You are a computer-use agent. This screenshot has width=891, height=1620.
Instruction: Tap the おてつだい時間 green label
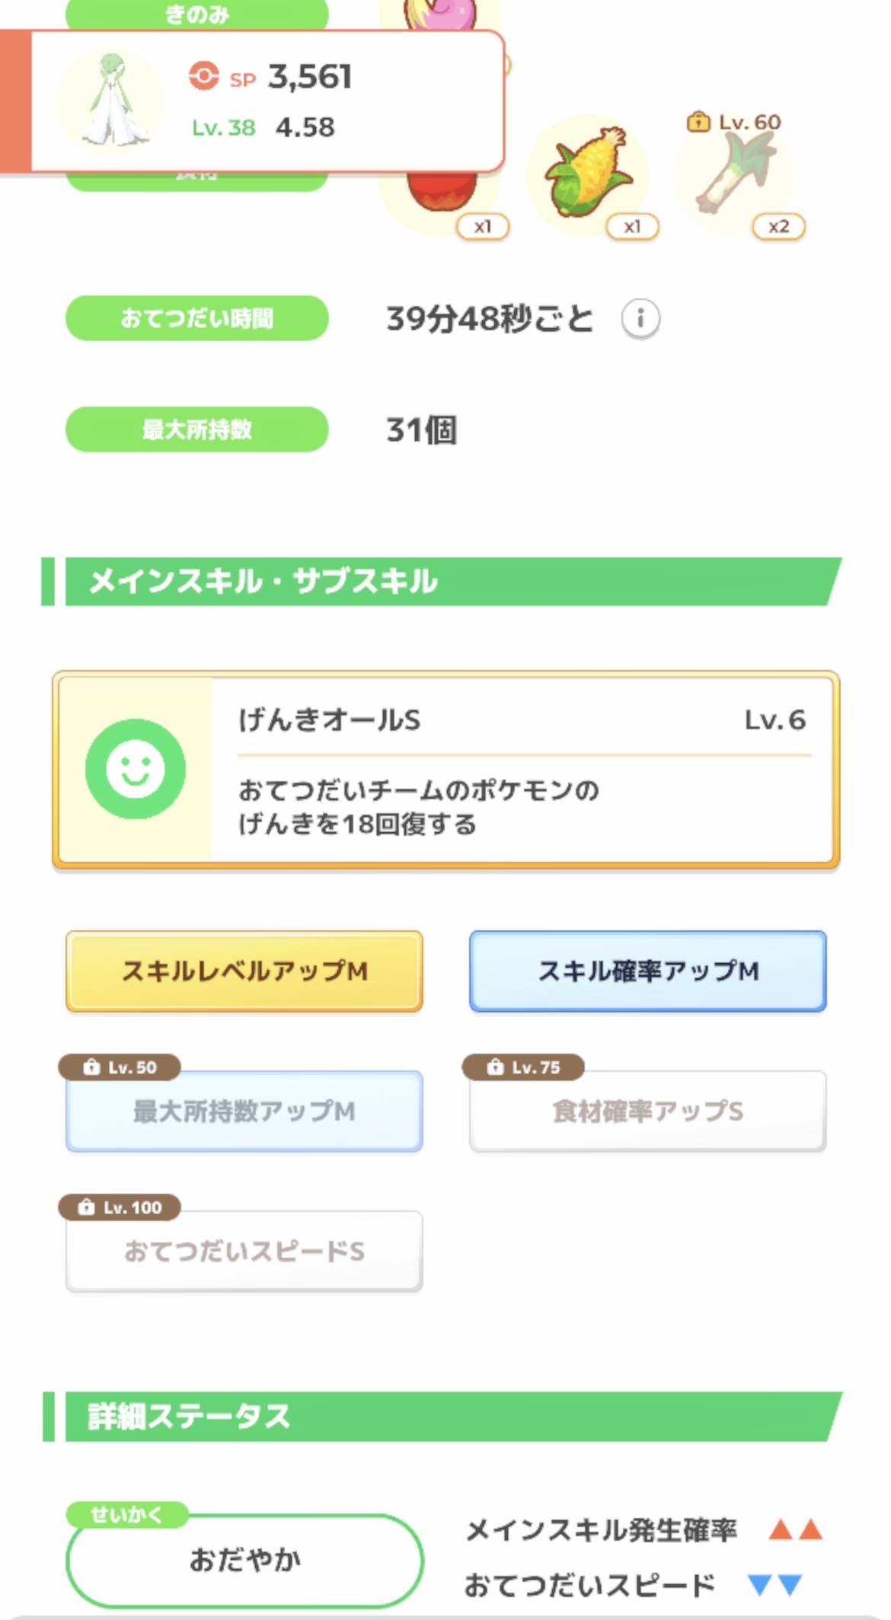(197, 318)
